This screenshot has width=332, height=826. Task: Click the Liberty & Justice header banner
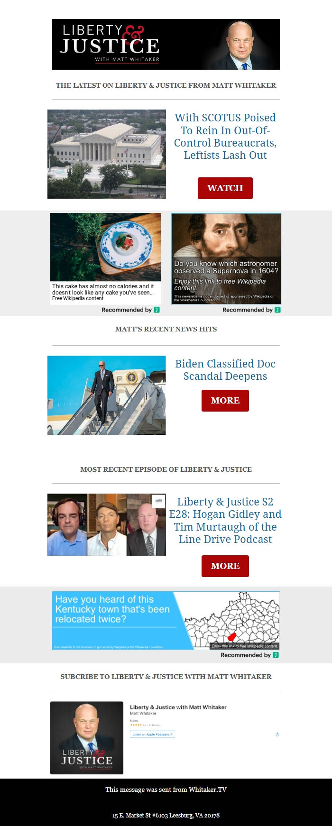[x=166, y=45]
